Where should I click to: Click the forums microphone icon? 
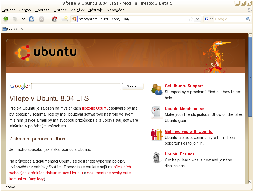click(x=157, y=157)
